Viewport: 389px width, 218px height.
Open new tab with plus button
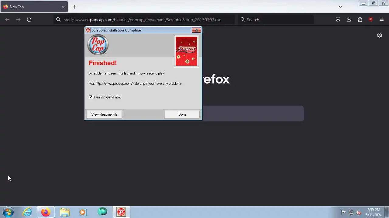pos(74,7)
